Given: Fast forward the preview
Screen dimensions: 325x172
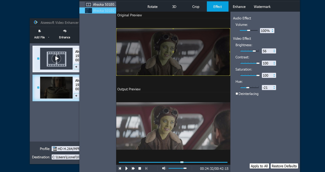Looking at the screenshot, I should [x=133, y=168].
